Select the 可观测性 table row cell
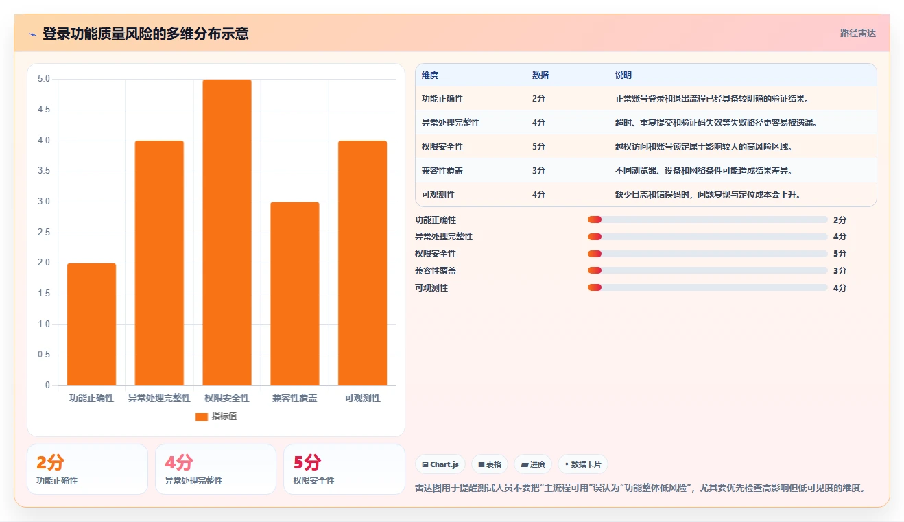904x522 pixels. tap(438, 195)
